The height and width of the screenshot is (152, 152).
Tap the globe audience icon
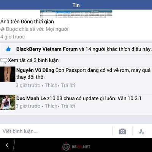[x=2, y=29]
